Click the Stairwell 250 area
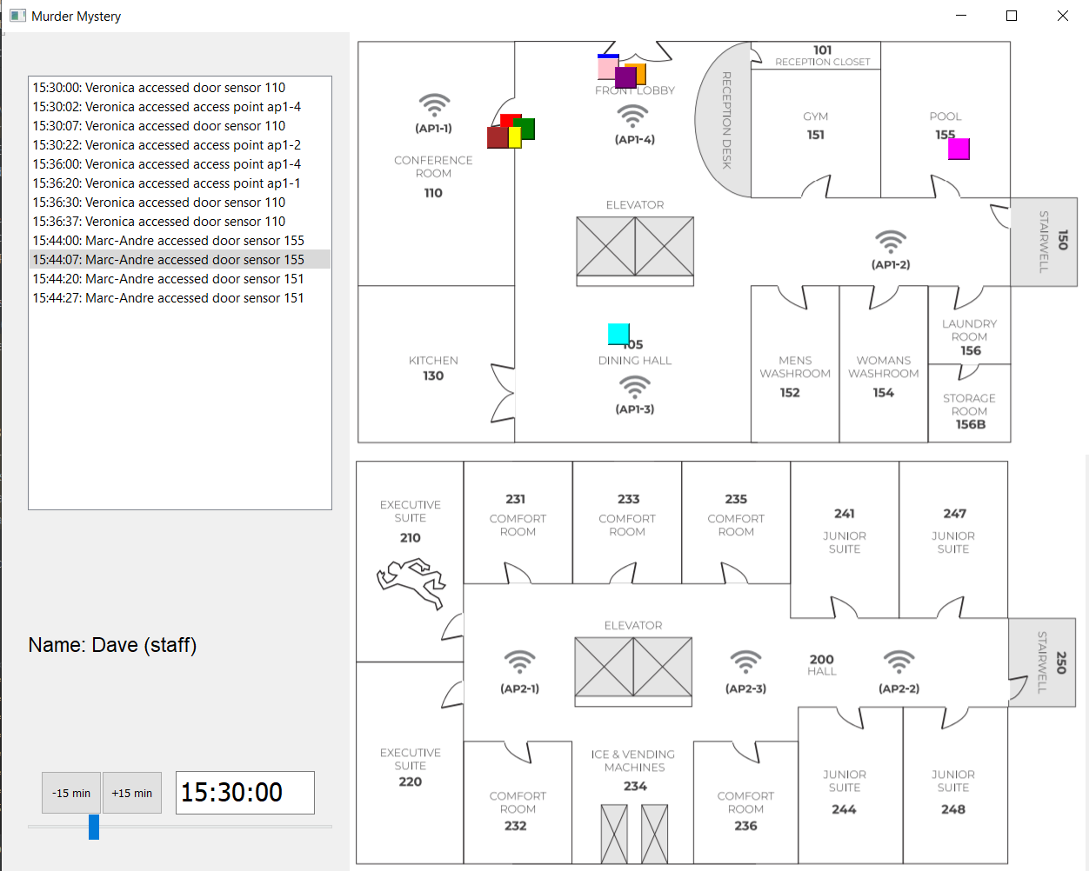 point(1042,662)
